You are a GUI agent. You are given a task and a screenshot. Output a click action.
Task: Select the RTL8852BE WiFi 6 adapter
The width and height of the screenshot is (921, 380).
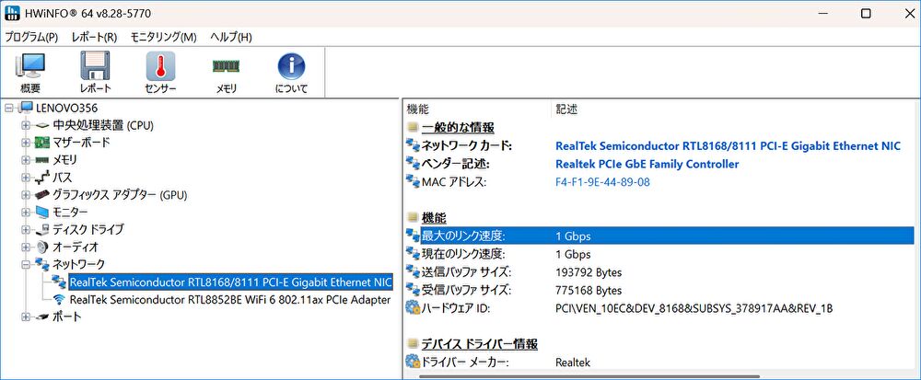click(x=230, y=299)
